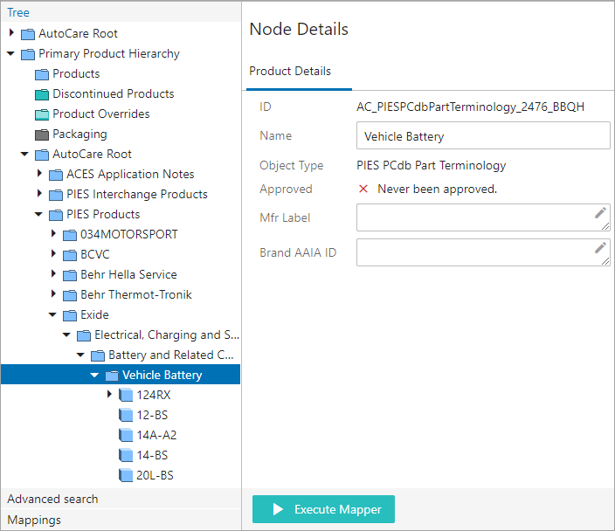Viewport: 615px width, 531px height.
Task: Select the 14A-A2 product in tree
Action: pos(156,435)
